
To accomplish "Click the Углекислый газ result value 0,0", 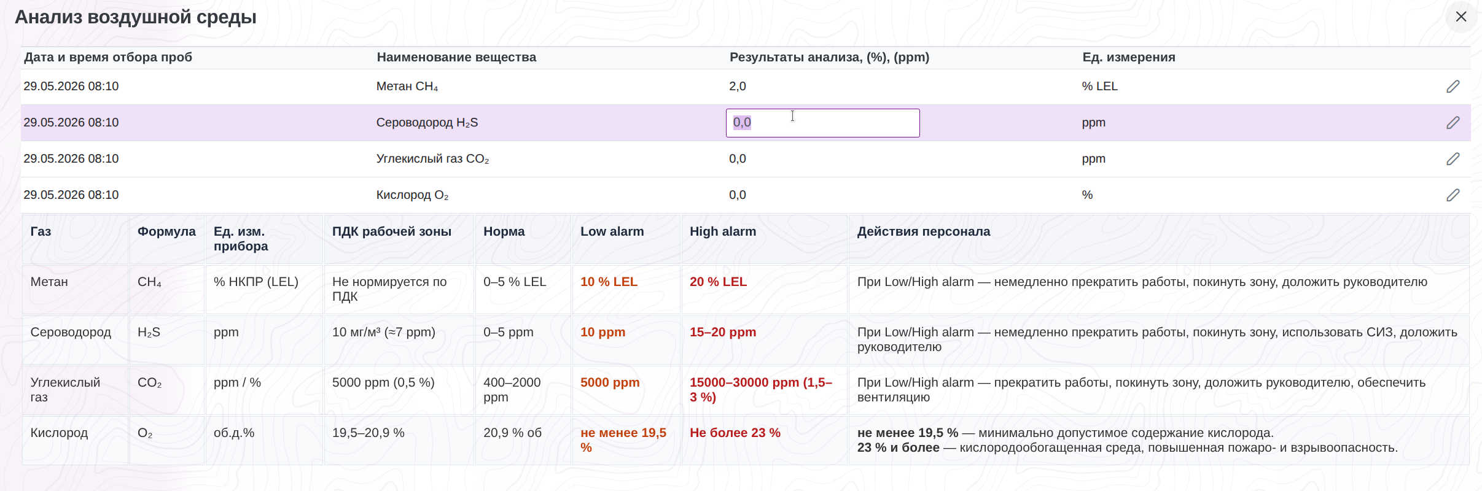I will pos(737,159).
